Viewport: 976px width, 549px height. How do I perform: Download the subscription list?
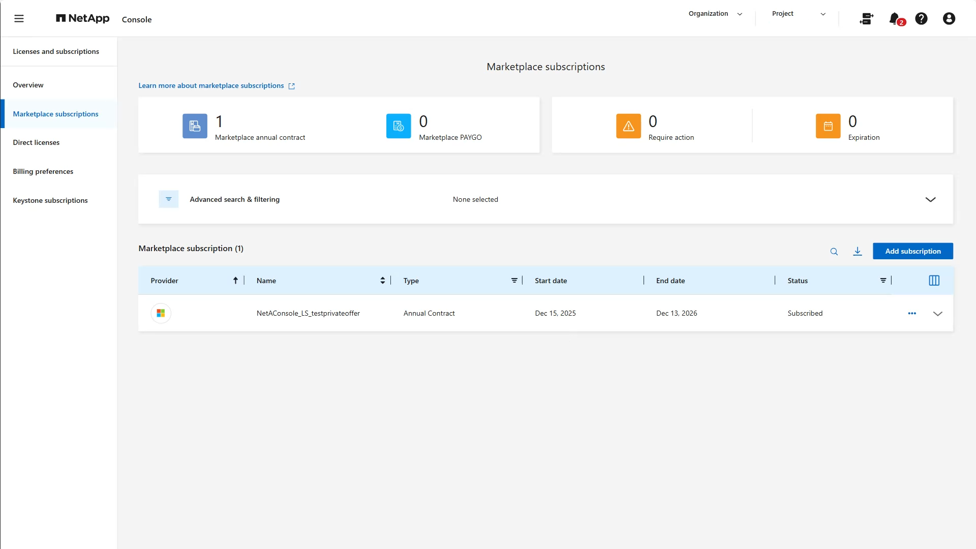point(858,251)
